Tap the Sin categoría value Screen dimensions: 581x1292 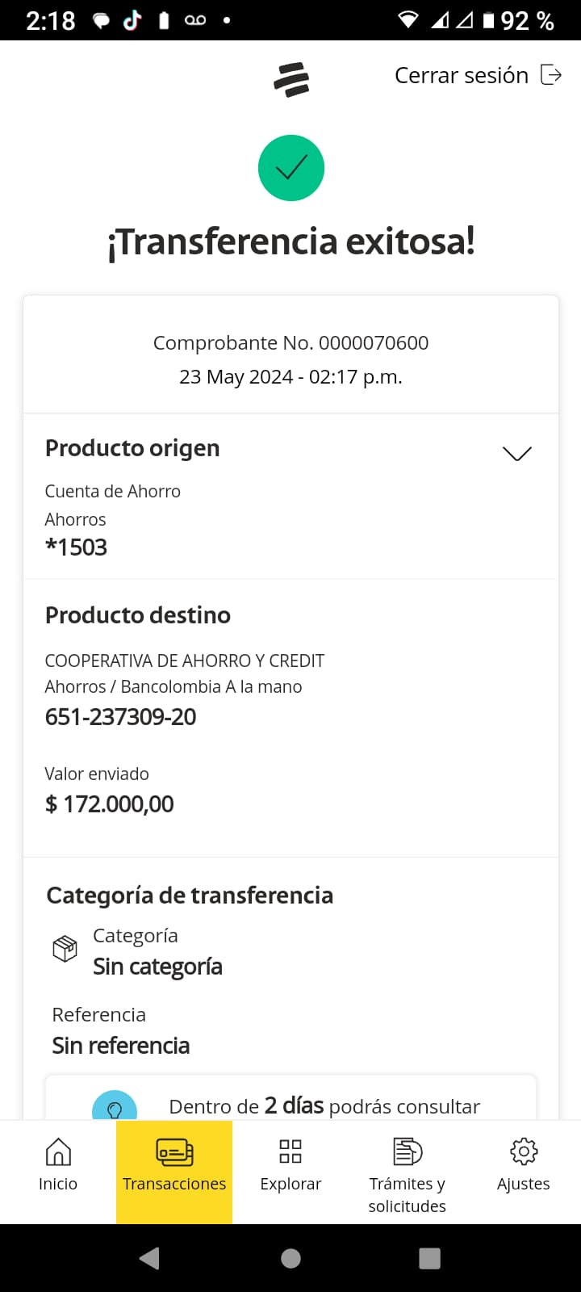tap(157, 967)
